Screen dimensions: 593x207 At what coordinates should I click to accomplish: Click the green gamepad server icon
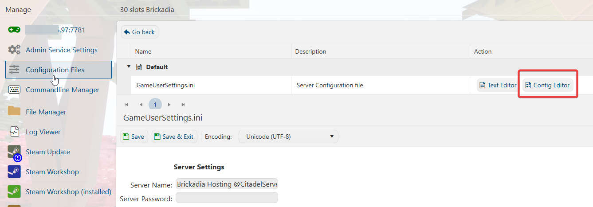click(x=14, y=30)
